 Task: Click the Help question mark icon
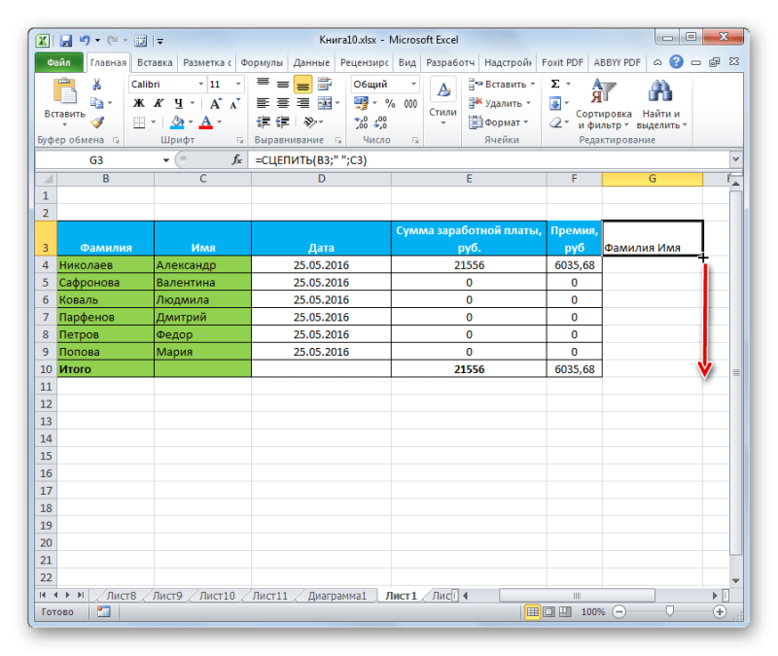(676, 62)
